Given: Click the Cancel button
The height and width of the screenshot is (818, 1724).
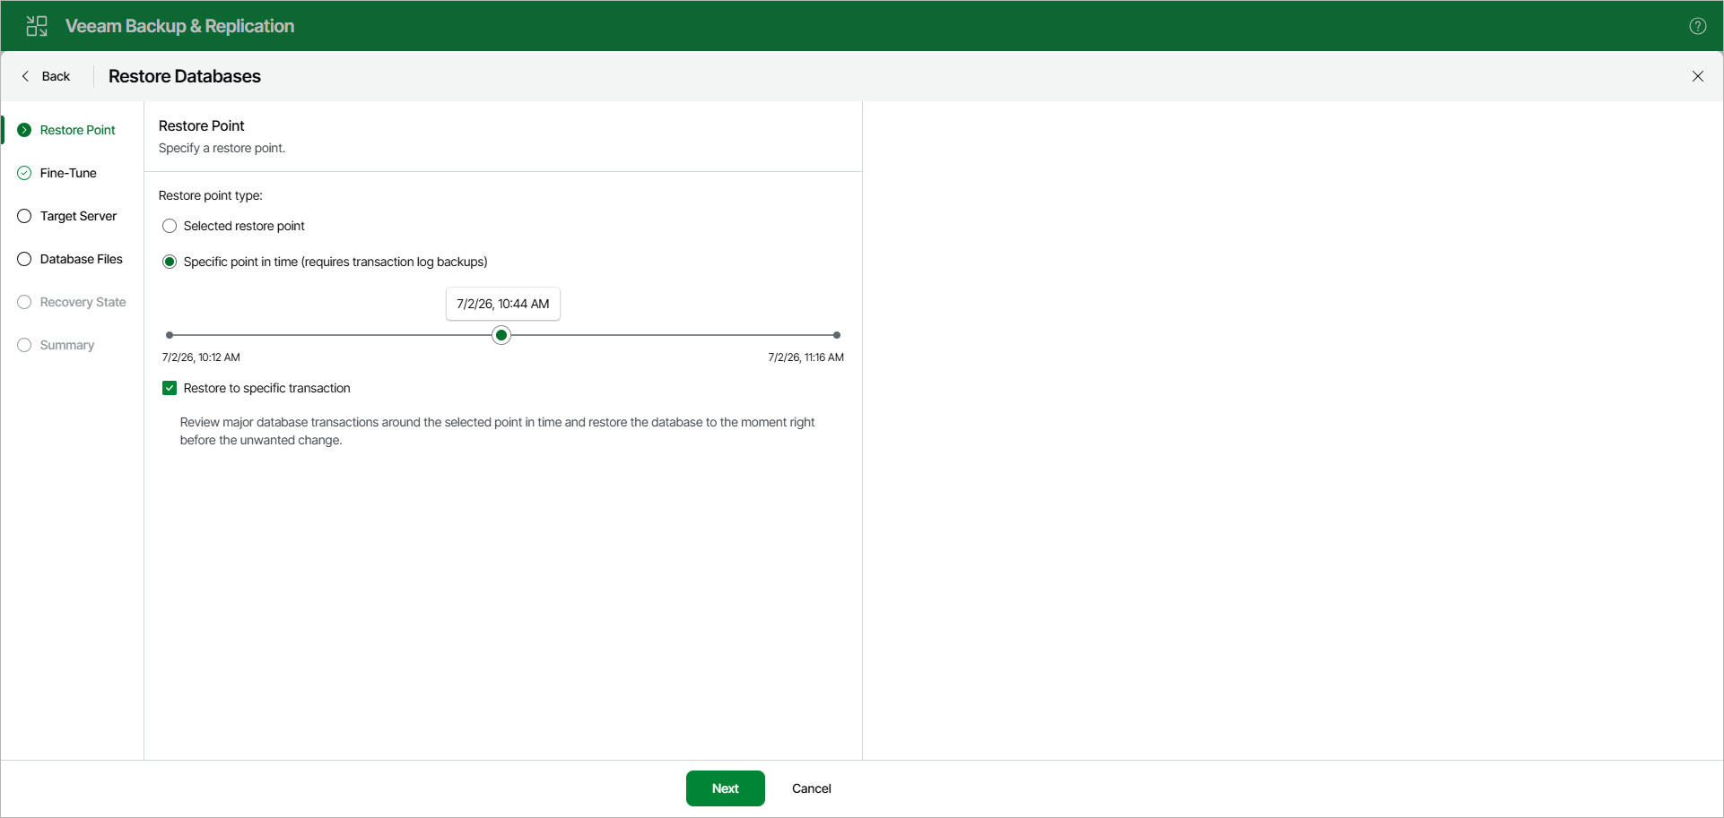Looking at the screenshot, I should pos(811,788).
